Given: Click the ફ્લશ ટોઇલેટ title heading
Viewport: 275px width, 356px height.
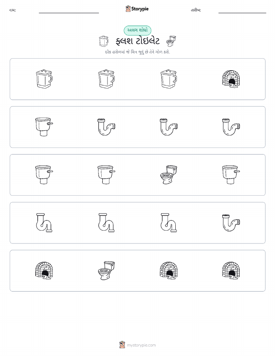Looking at the screenshot, I should coord(137,41).
